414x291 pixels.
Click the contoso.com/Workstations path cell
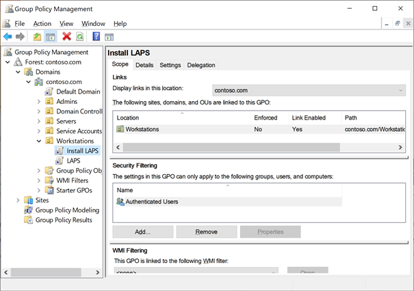click(375, 129)
